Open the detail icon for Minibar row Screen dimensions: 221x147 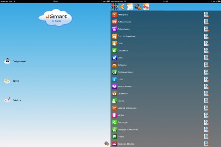pyautogui.click(x=206, y=115)
